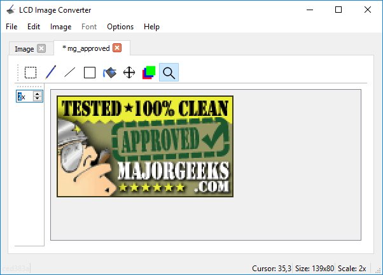
Task: Select the magnifier Zoom tool
Action: 169,73
